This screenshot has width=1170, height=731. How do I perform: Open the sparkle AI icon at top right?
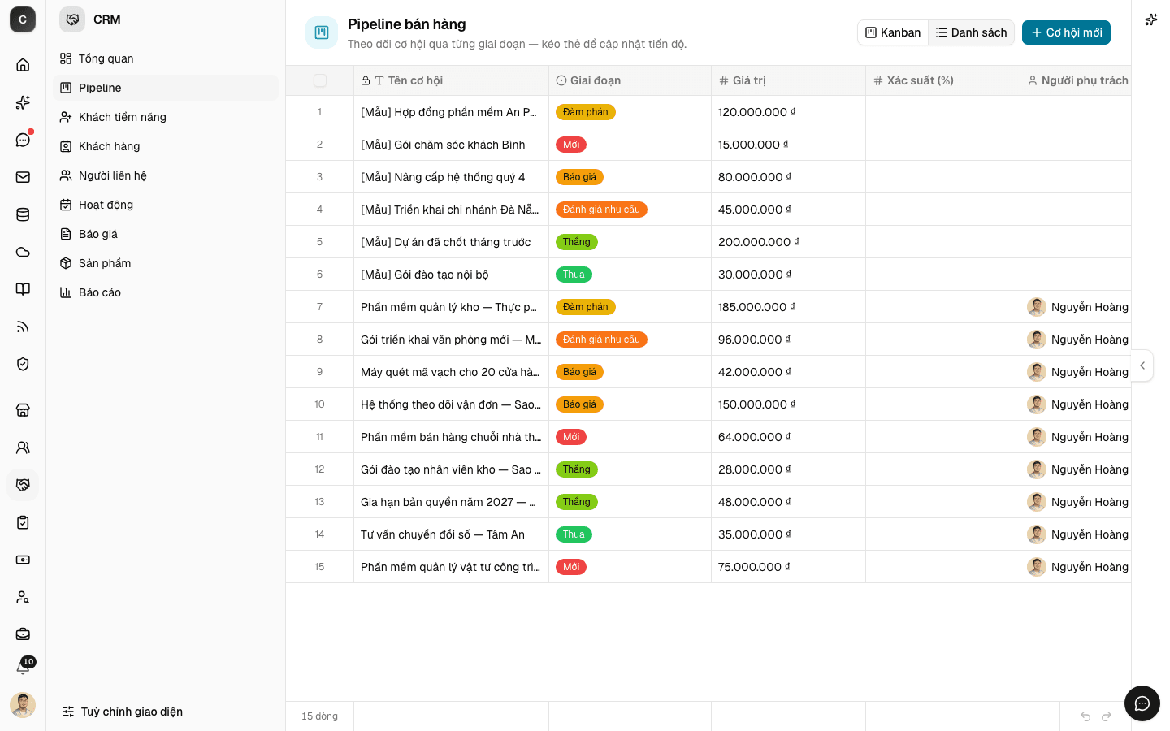click(x=1150, y=19)
